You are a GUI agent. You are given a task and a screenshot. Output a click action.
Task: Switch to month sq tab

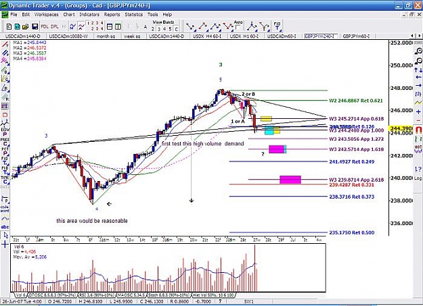pyautogui.click(x=106, y=36)
